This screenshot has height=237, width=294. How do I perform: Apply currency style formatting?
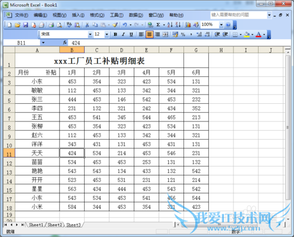[175, 35]
